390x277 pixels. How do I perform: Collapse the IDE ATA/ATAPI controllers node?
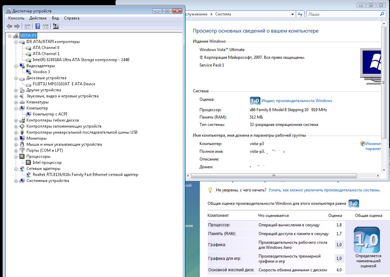coord(16,42)
